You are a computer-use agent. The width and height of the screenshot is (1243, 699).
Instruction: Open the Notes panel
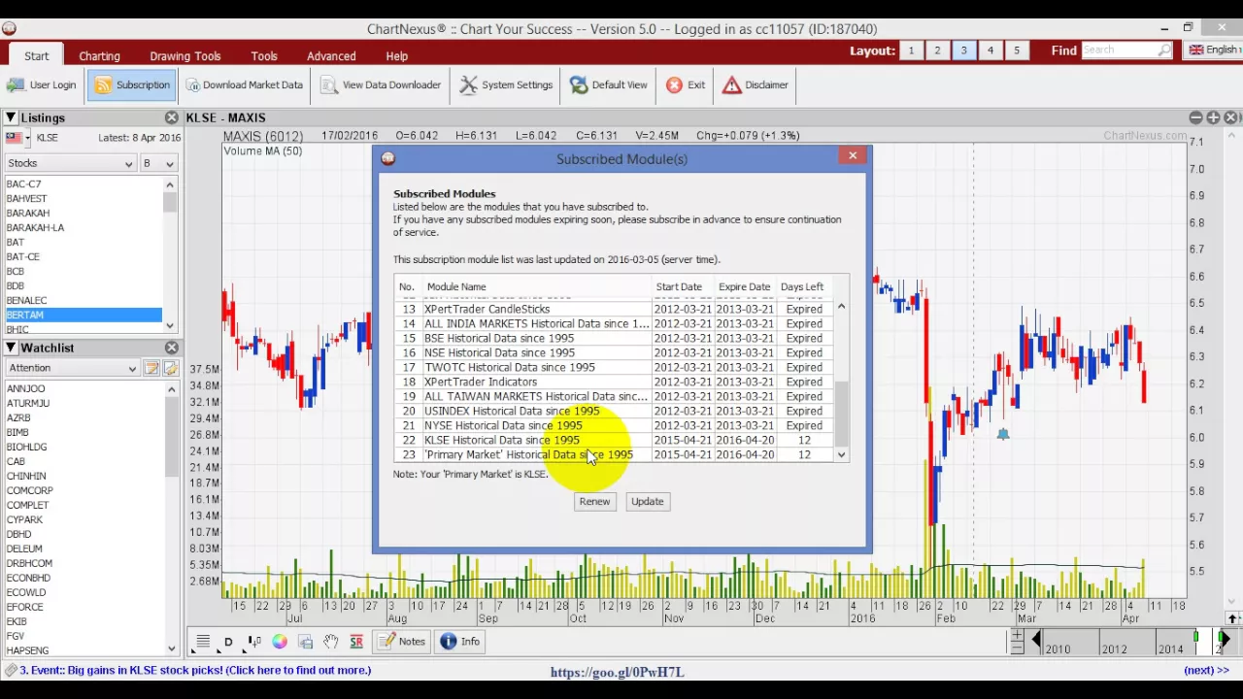point(401,642)
